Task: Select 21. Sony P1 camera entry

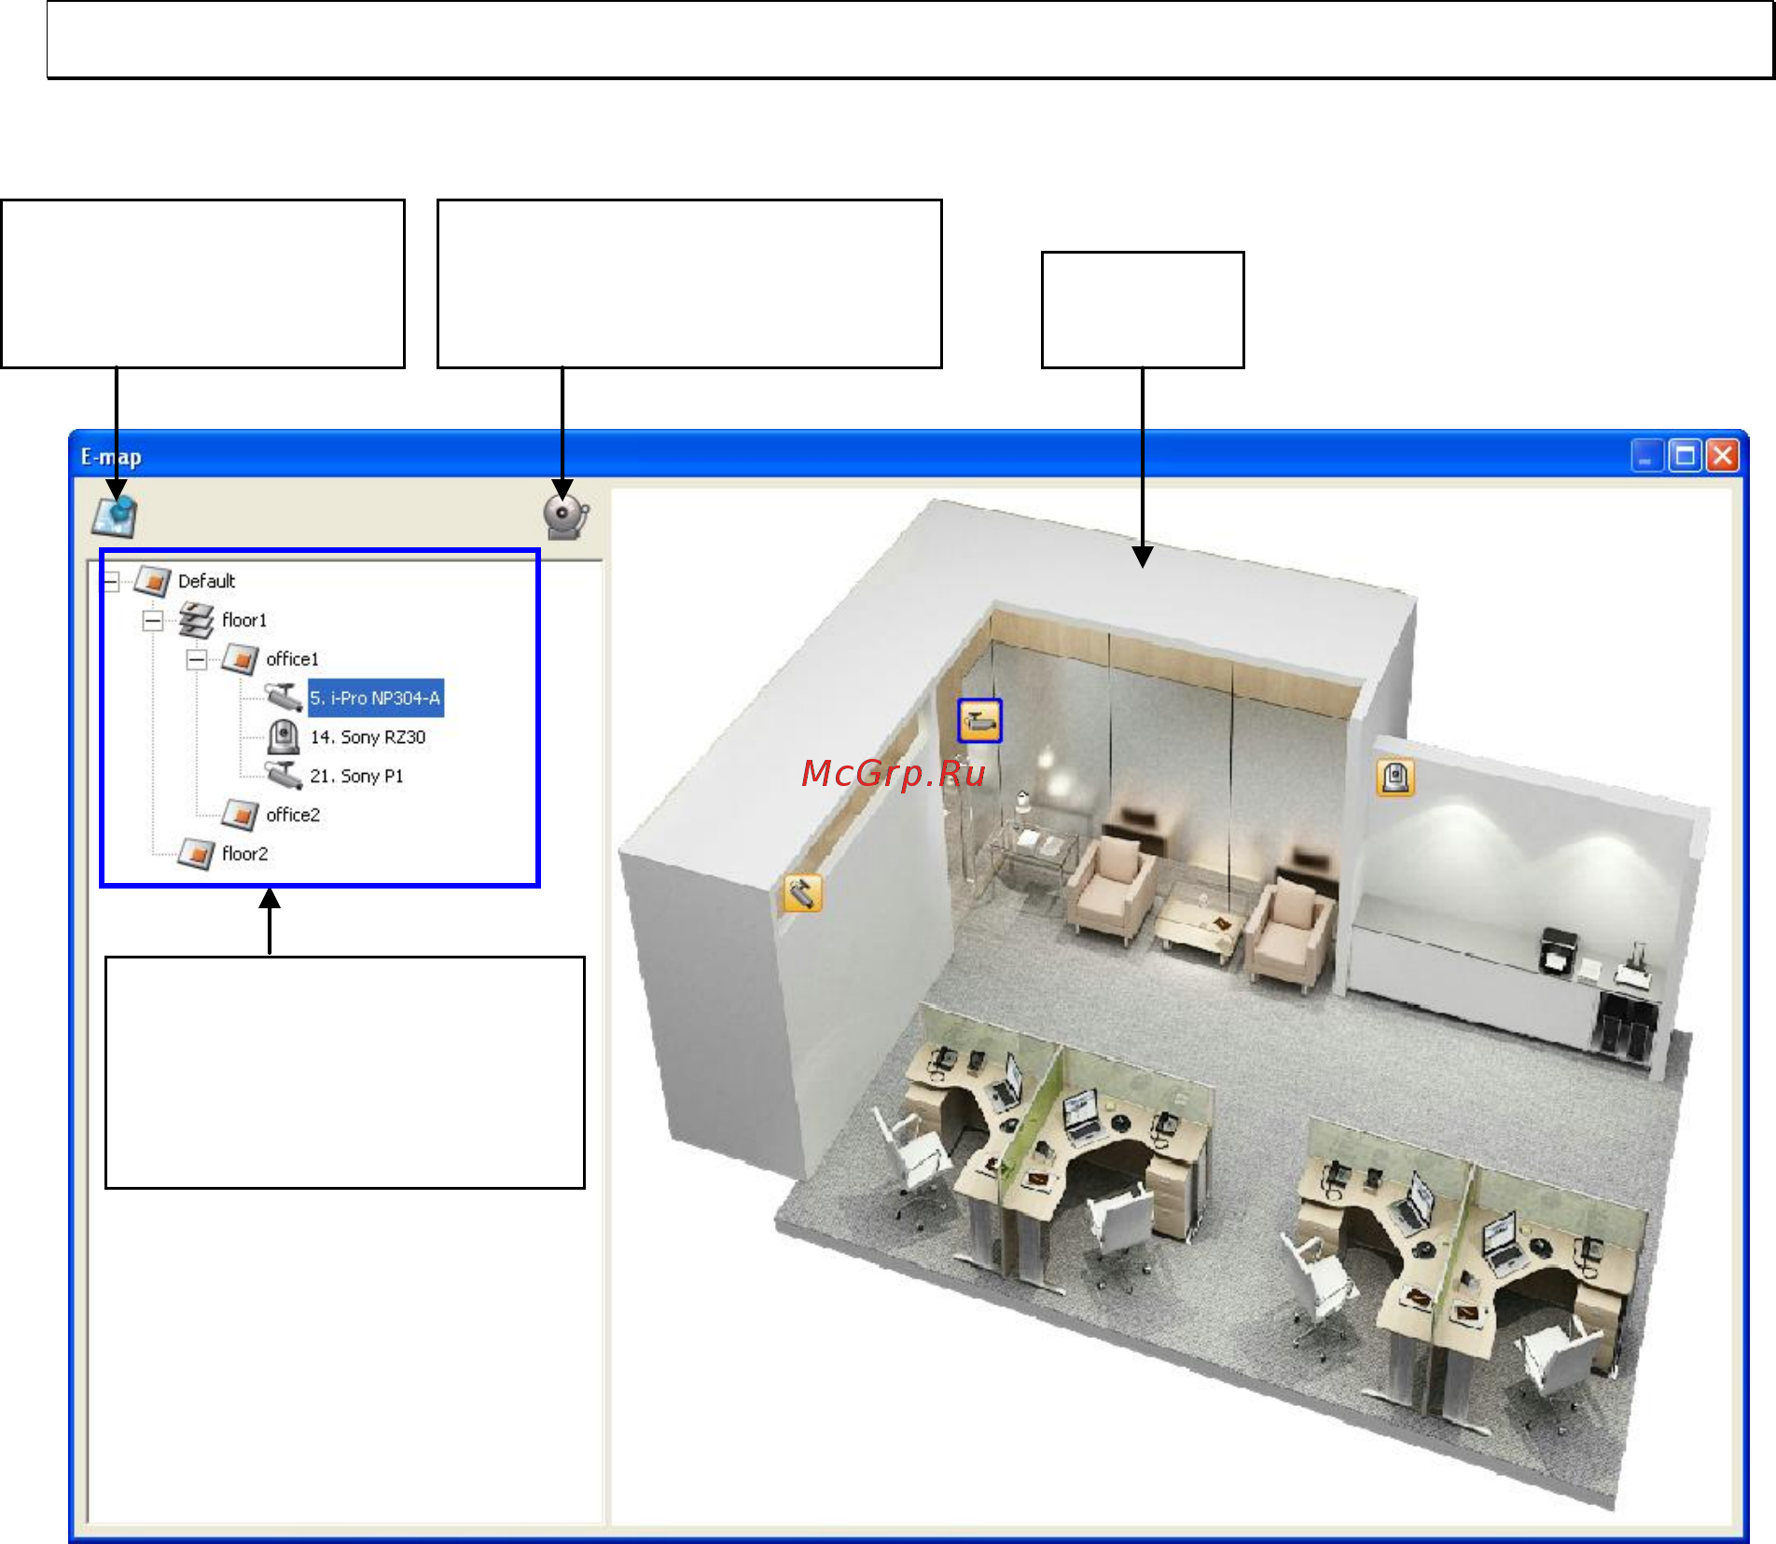Action: [357, 776]
